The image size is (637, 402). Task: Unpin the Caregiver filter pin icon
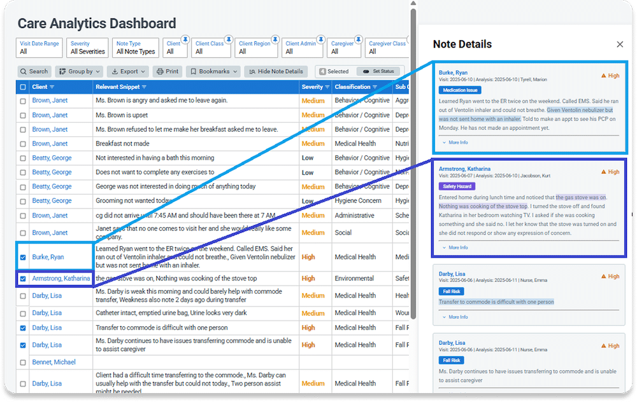click(359, 39)
